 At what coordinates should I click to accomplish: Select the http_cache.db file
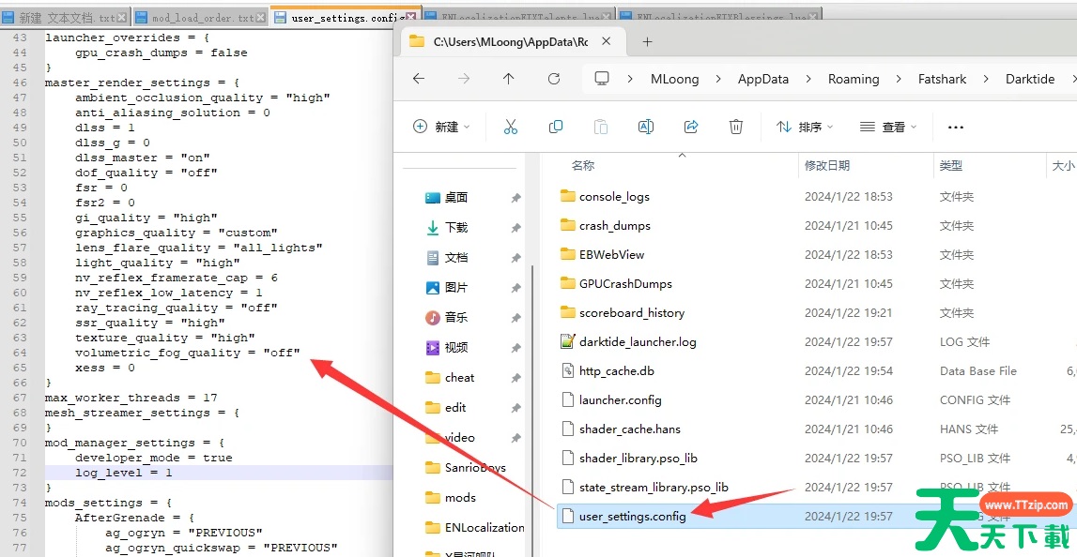[x=617, y=371]
